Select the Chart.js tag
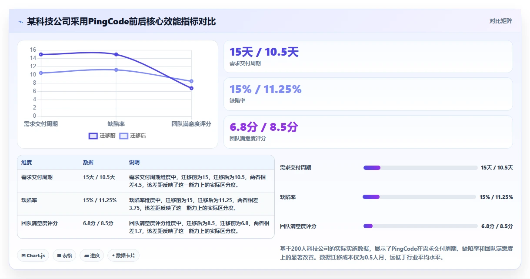The width and height of the screenshot is (530, 279). point(33,256)
